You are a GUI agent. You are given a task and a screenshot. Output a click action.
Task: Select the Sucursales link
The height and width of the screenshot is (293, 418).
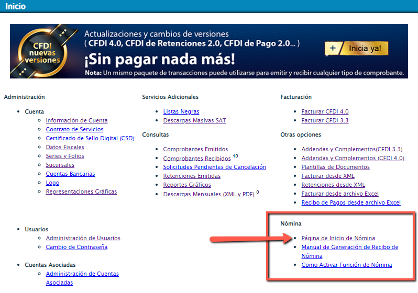click(60, 165)
